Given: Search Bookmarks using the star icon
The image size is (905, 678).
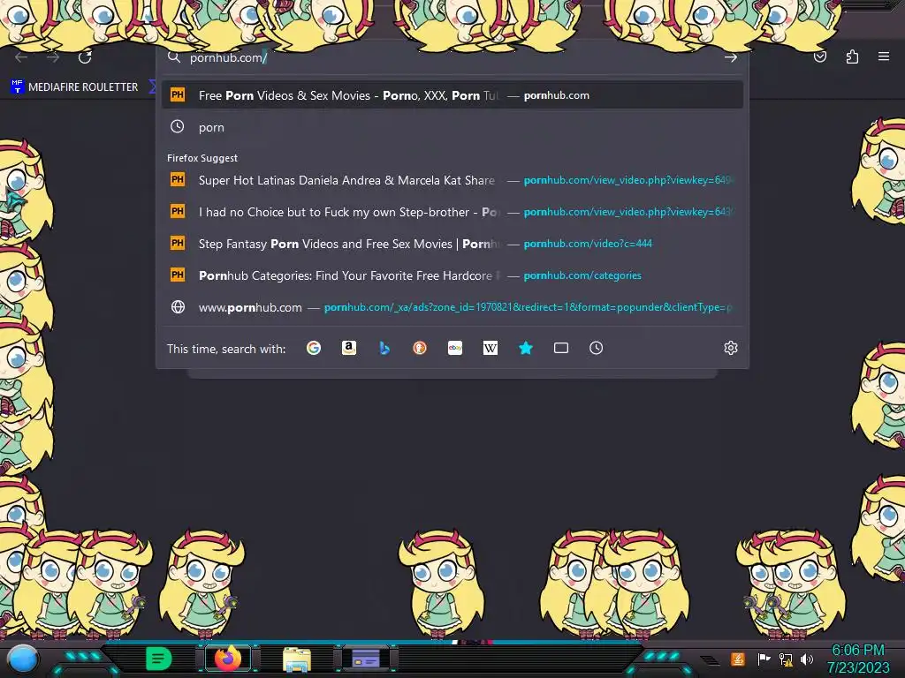Looking at the screenshot, I should point(526,348).
